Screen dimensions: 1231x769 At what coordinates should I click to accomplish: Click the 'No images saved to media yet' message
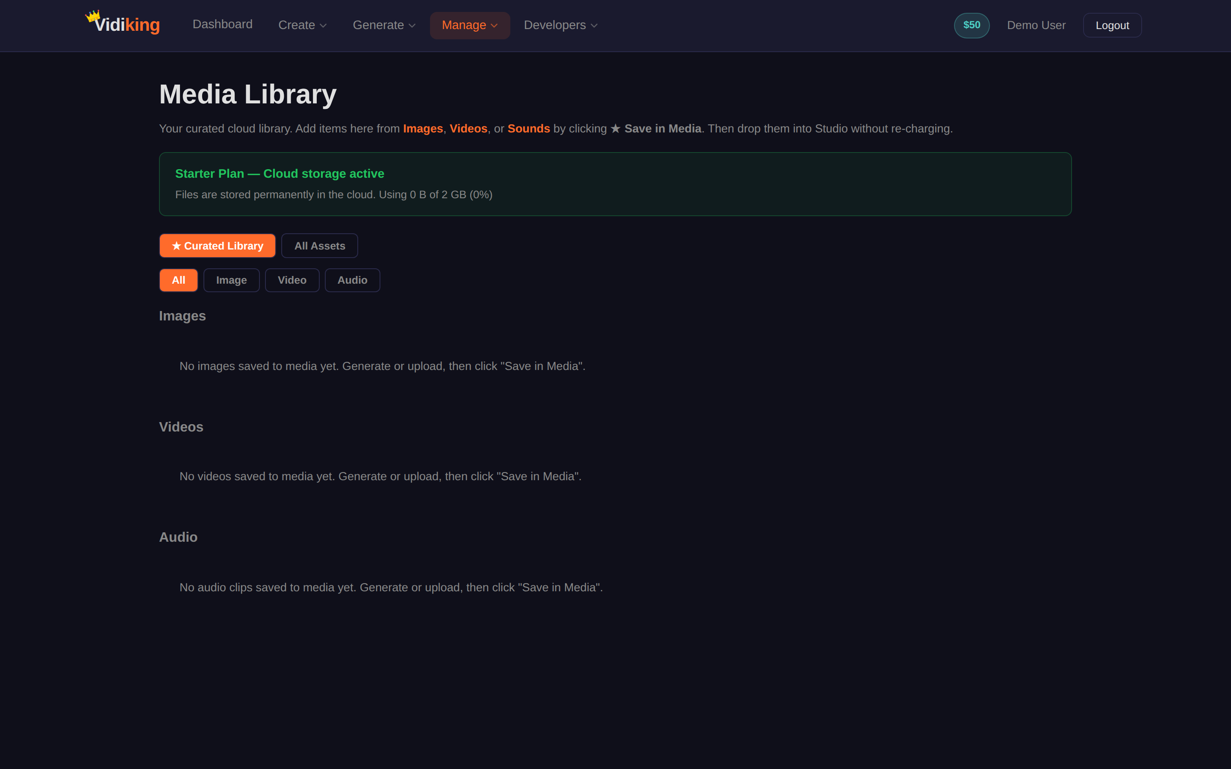(383, 366)
